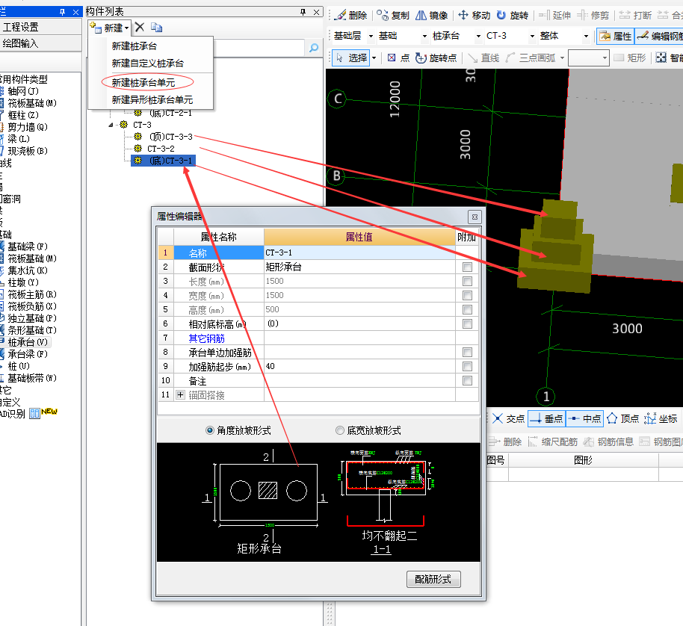Check 附加 box for 承台单边加强筋 row
Viewport: 683px width, 626px height.
(467, 352)
